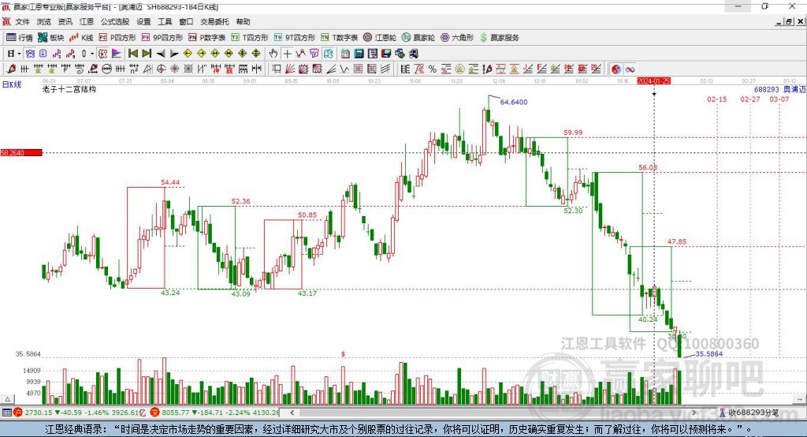
Task: Open the 板块 sectors view
Action: click(x=51, y=38)
